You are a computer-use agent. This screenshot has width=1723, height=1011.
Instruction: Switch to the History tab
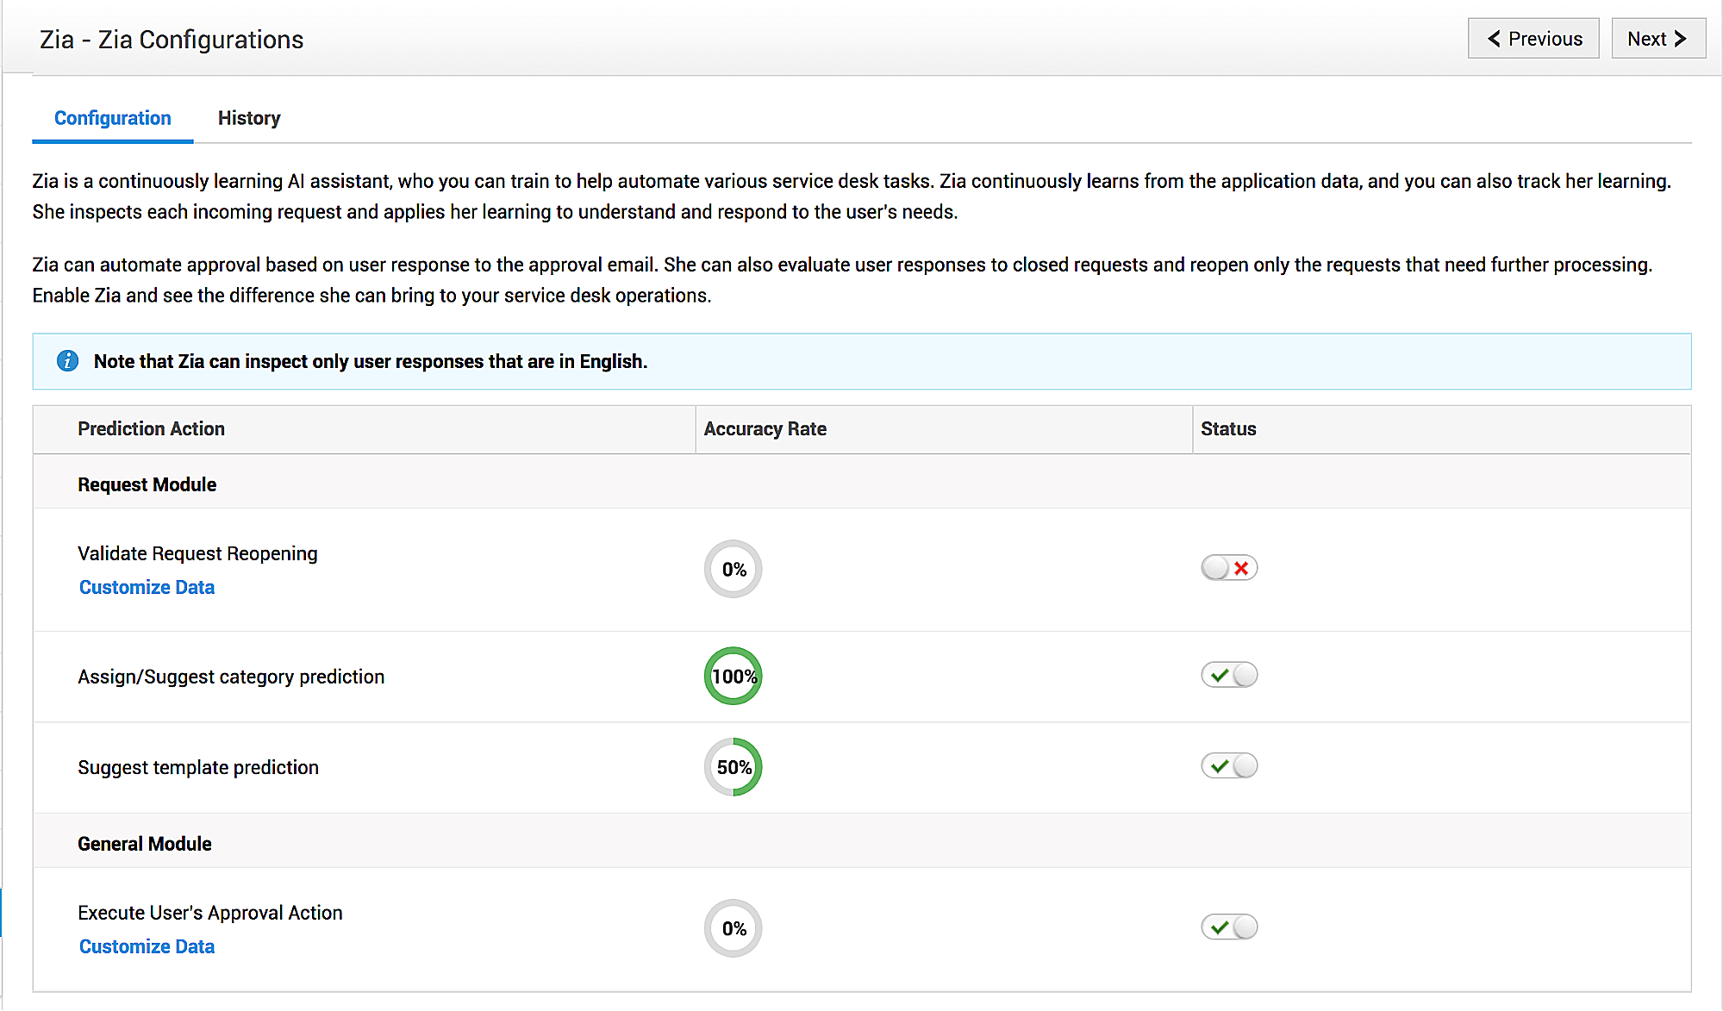coord(249,118)
